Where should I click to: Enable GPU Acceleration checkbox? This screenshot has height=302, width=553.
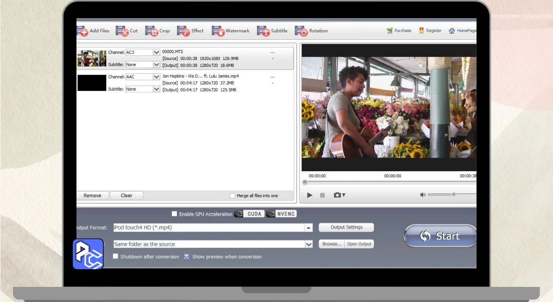[x=175, y=214]
